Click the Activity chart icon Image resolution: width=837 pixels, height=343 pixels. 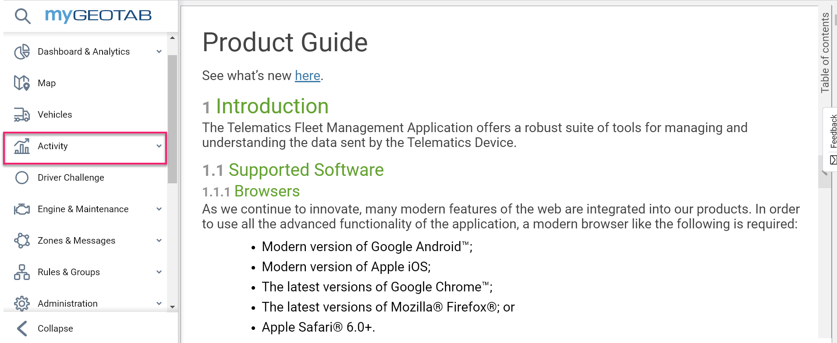tap(22, 146)
